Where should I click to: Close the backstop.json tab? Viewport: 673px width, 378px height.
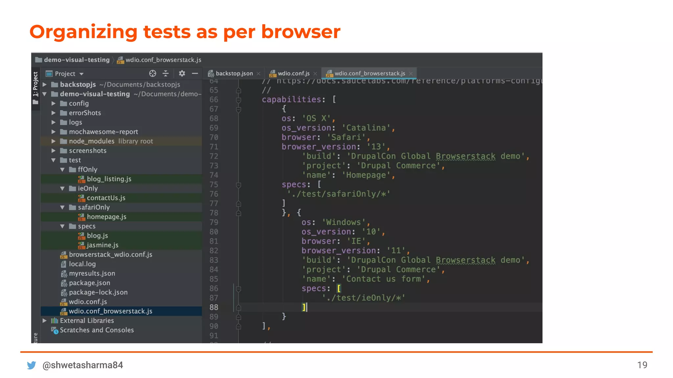[259, 73]
